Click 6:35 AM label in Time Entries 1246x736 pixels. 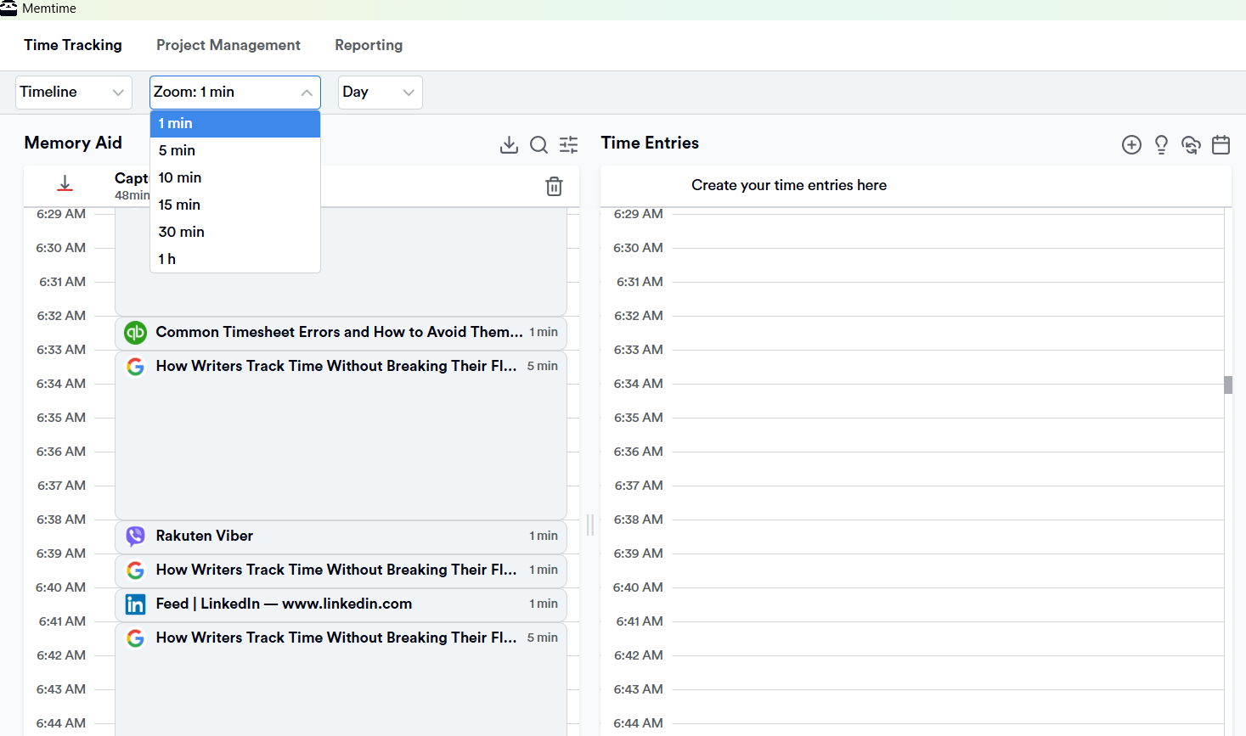[x=638, y=418]
